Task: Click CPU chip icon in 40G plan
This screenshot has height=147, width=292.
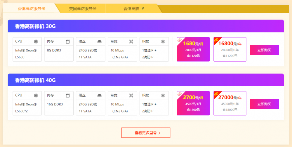Action: click(x=36, y=95)
